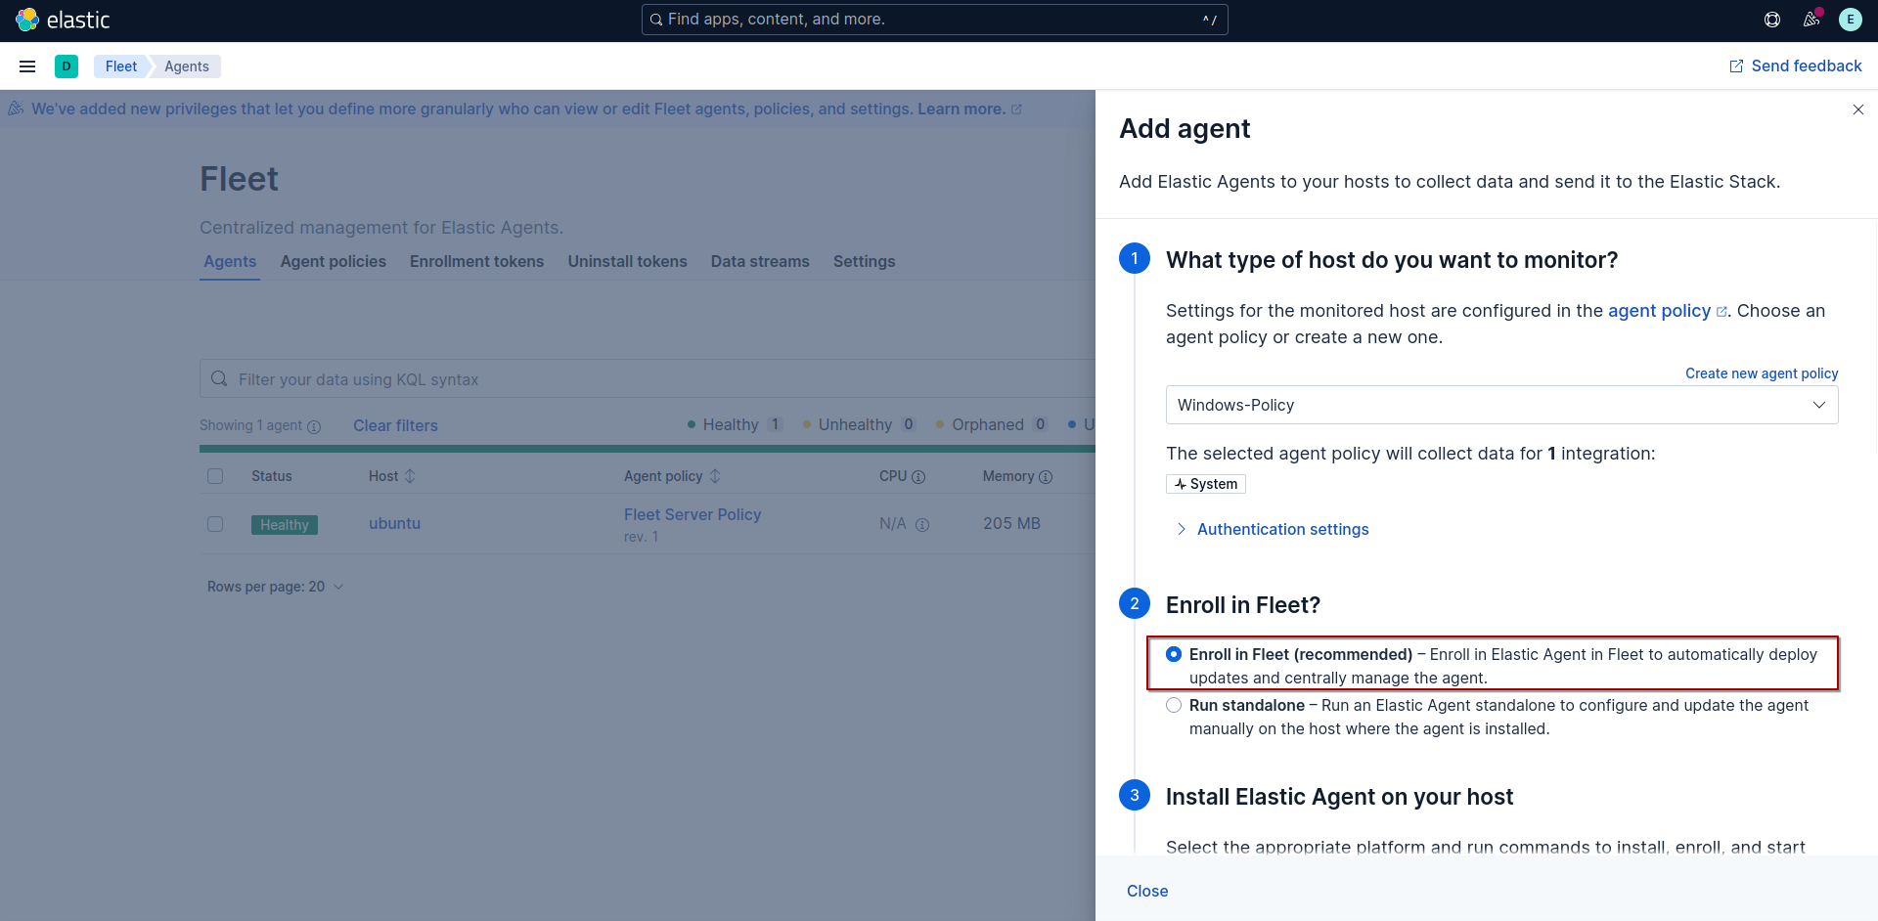The width and height of the screenshot is (1878, 921).
Task: Click the 205 MB memory value
Action: 1011,523
